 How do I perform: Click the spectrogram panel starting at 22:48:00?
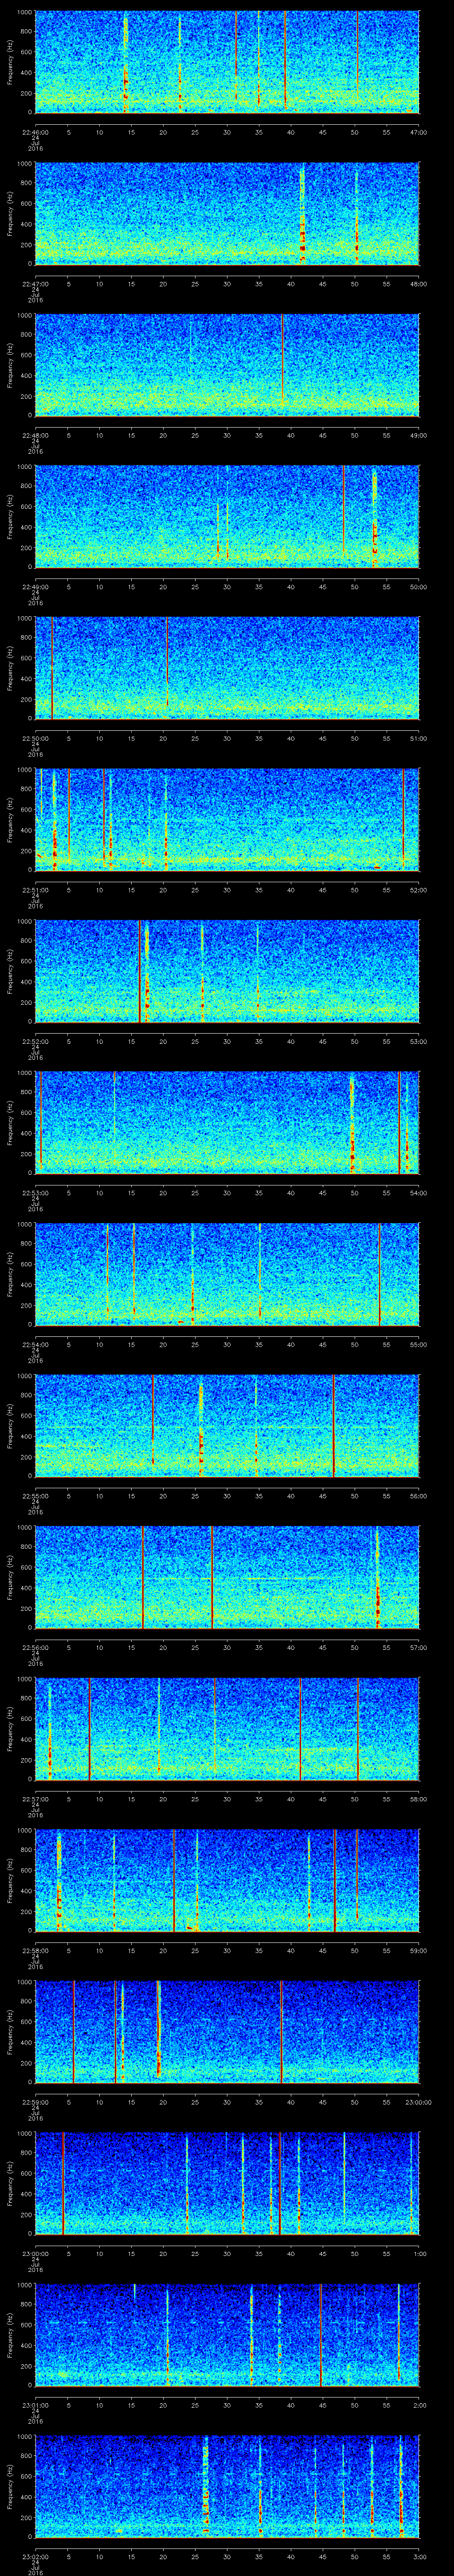click(227, 364)
